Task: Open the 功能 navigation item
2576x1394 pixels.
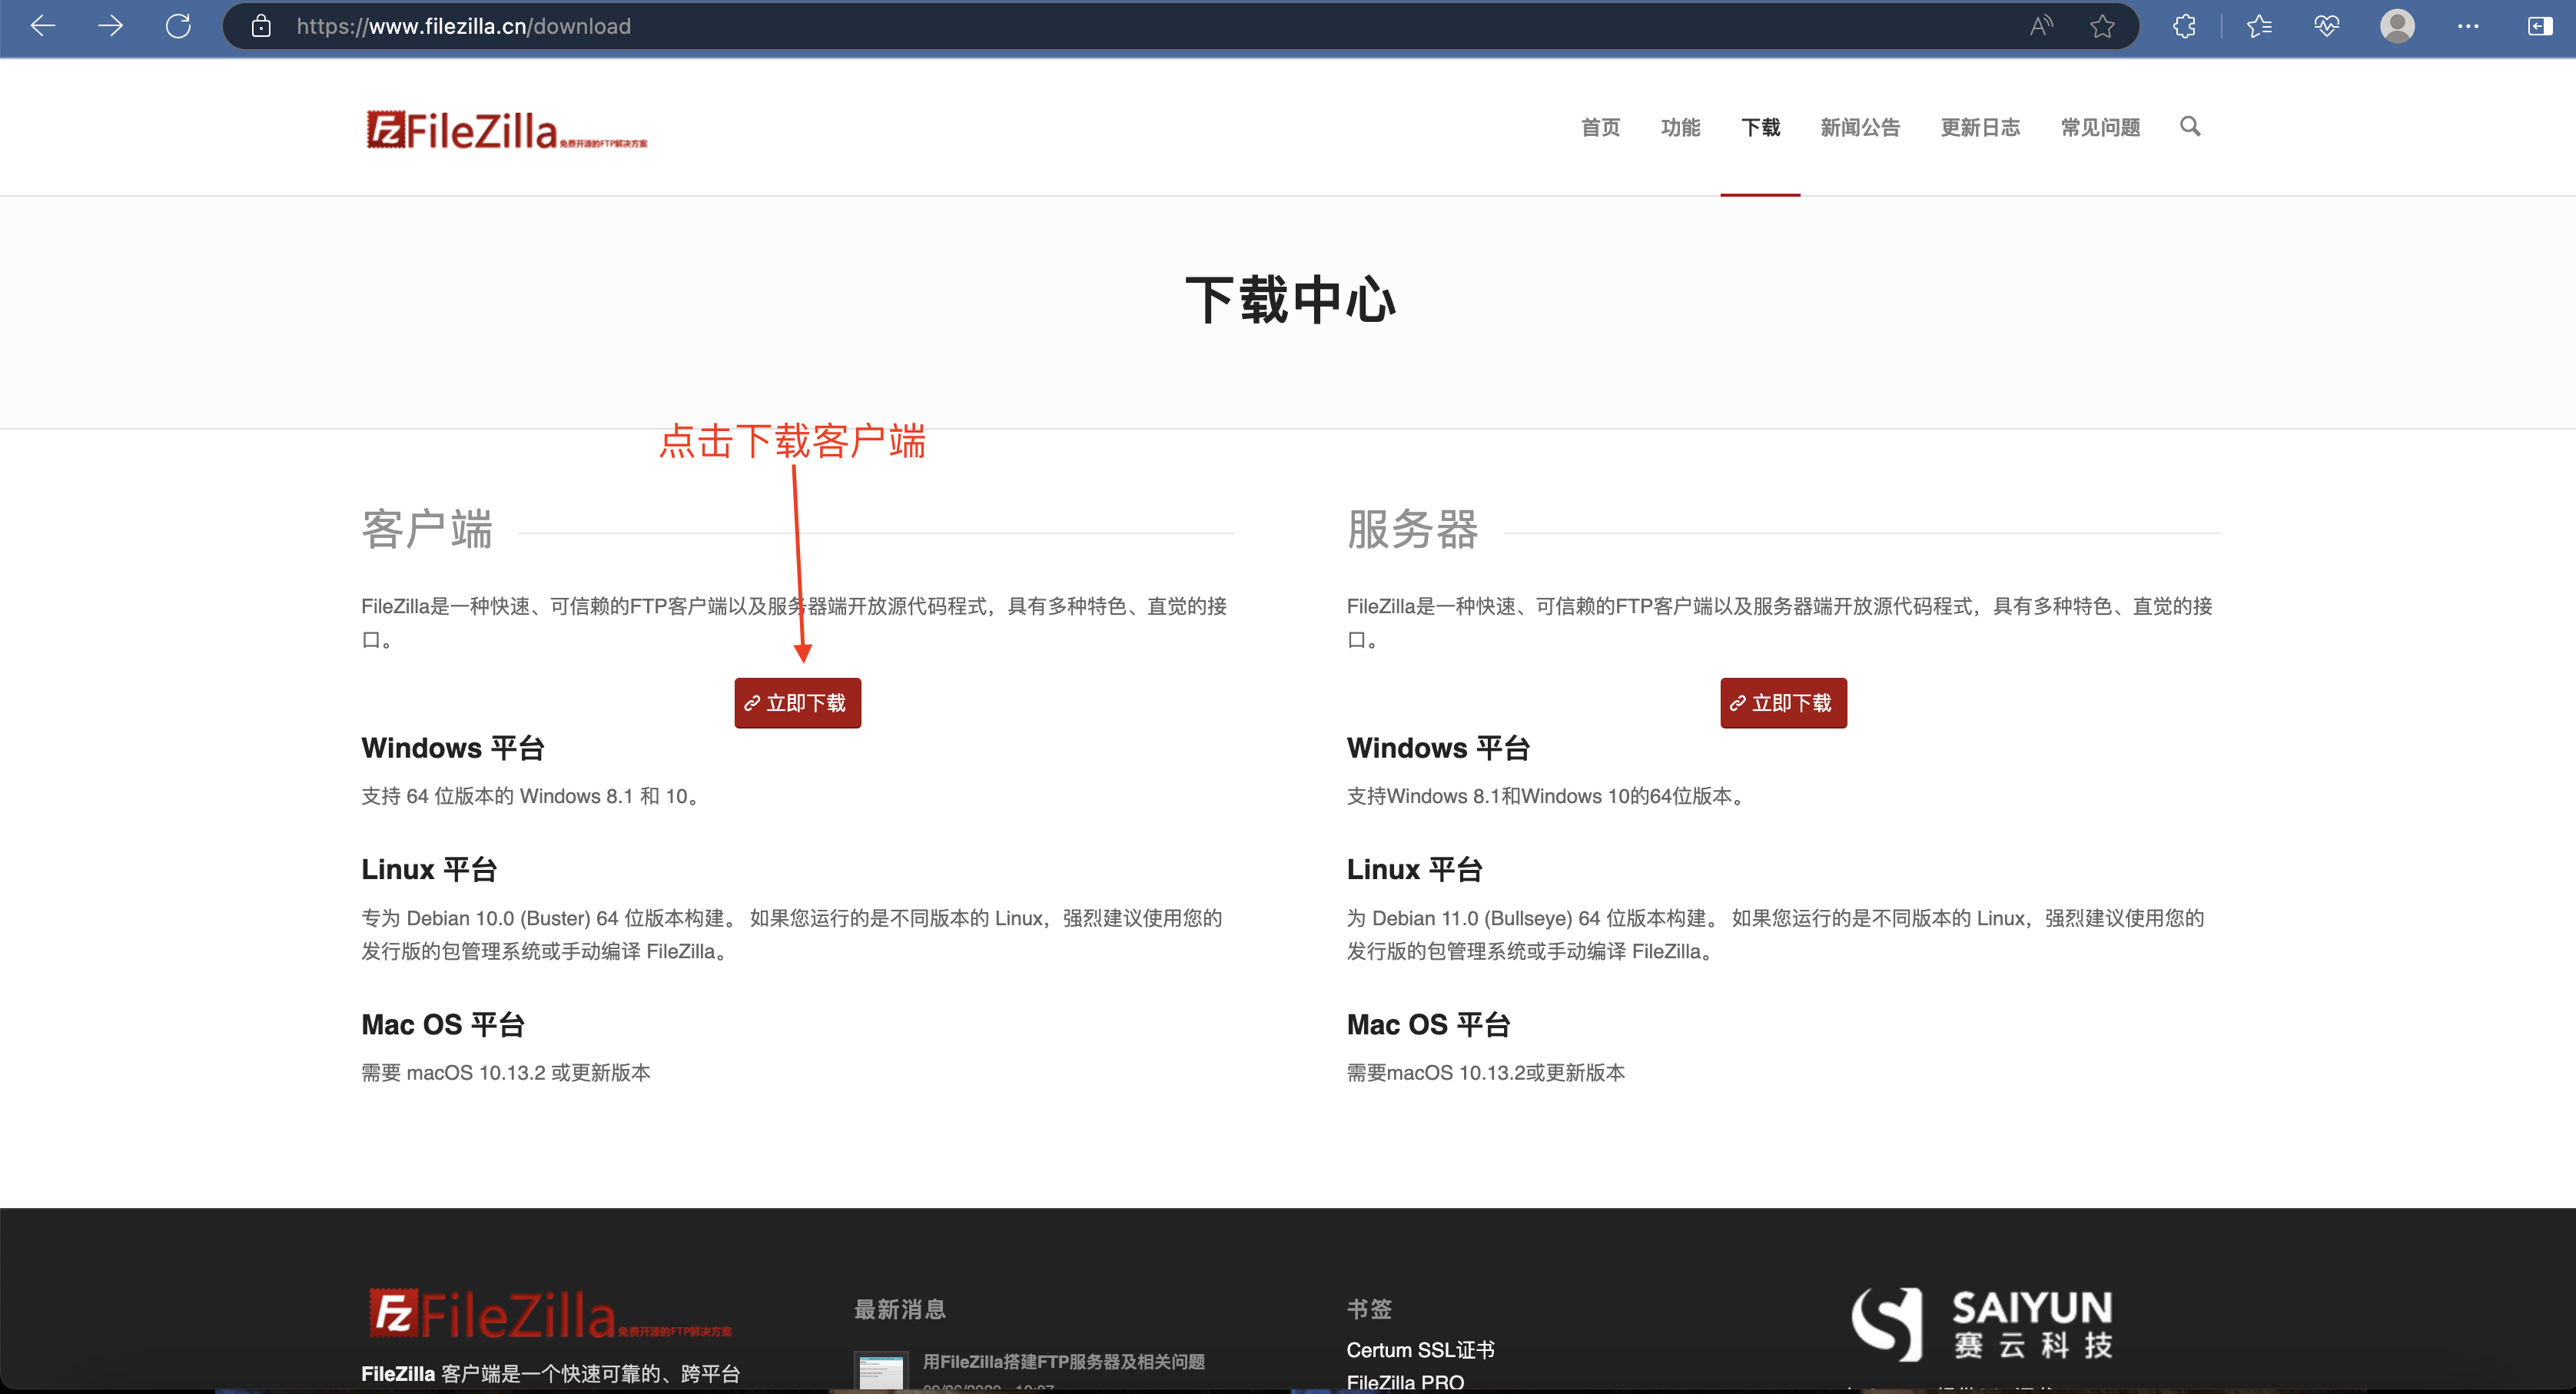Action: click(1680, 127)
